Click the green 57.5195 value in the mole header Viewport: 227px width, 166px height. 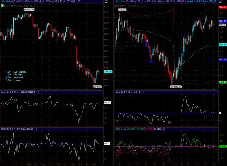[140, 129]
